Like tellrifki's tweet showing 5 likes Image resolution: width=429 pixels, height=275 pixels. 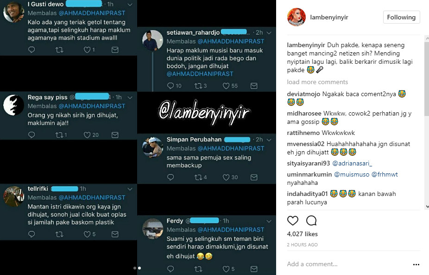pyautogui.click(x=87, y=234)
